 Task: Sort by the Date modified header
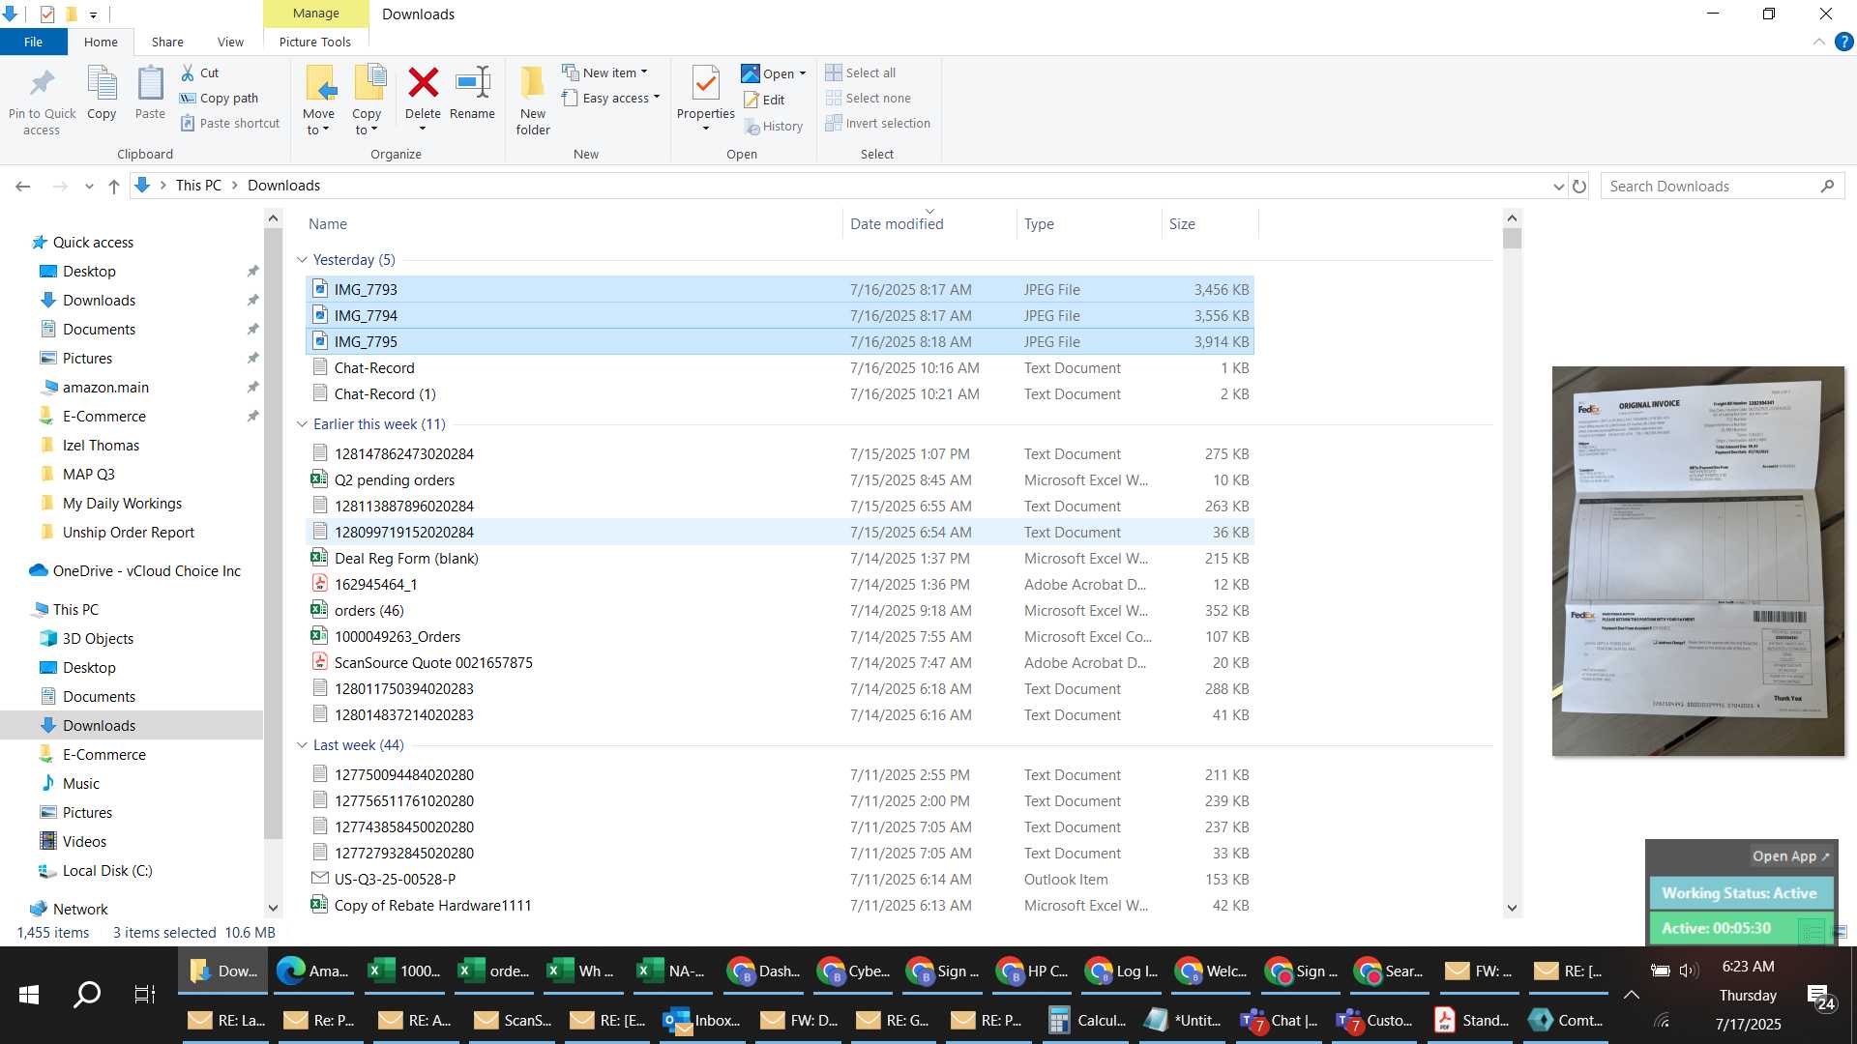coord(928,223)
